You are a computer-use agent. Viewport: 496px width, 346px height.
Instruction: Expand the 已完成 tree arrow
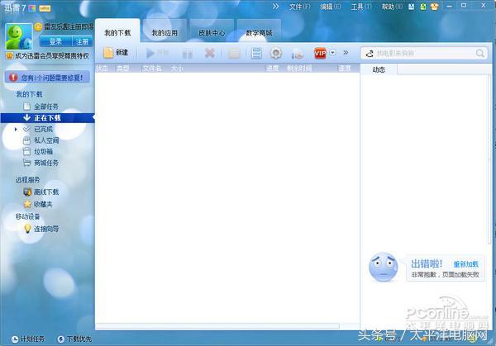pos(16,129)
